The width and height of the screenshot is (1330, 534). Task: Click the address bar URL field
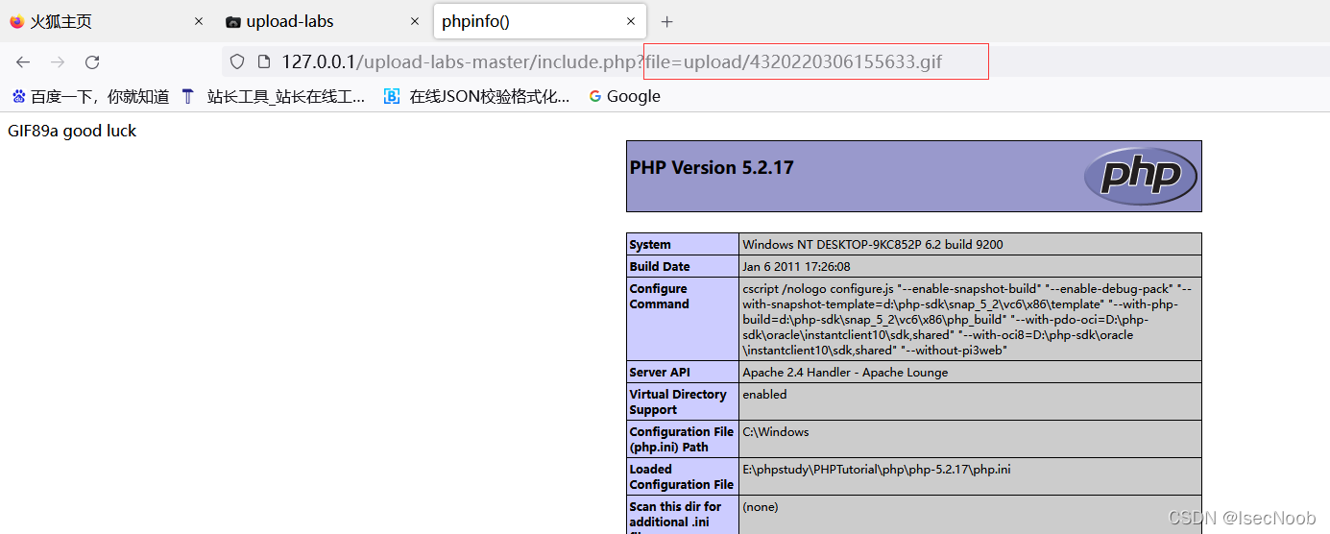click(611, 62)
